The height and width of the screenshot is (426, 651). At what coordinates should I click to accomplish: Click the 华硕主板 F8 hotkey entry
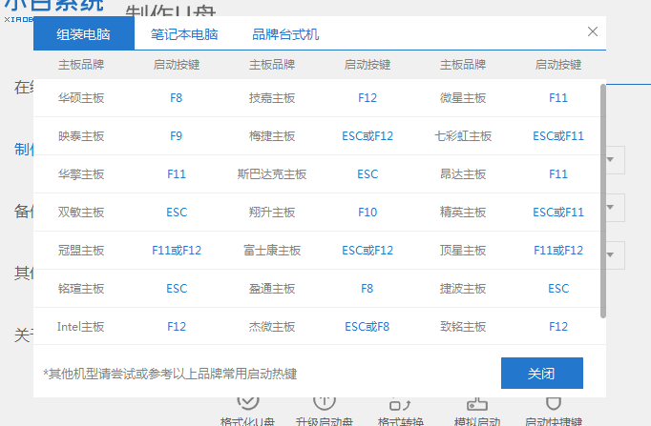click(177, 98)
